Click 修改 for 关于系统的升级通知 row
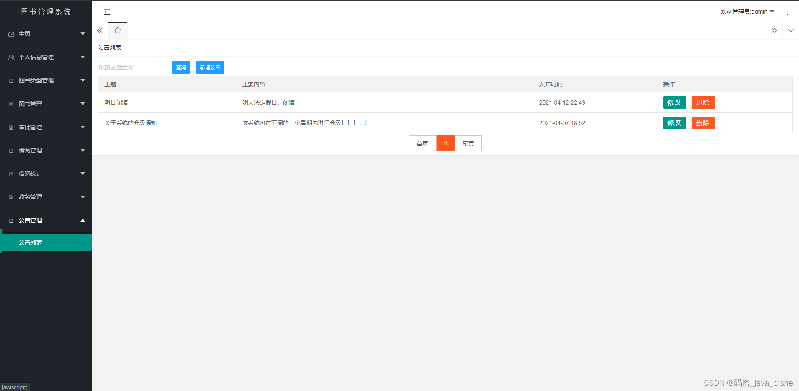The image size is (799, 391). click(675, 123)
